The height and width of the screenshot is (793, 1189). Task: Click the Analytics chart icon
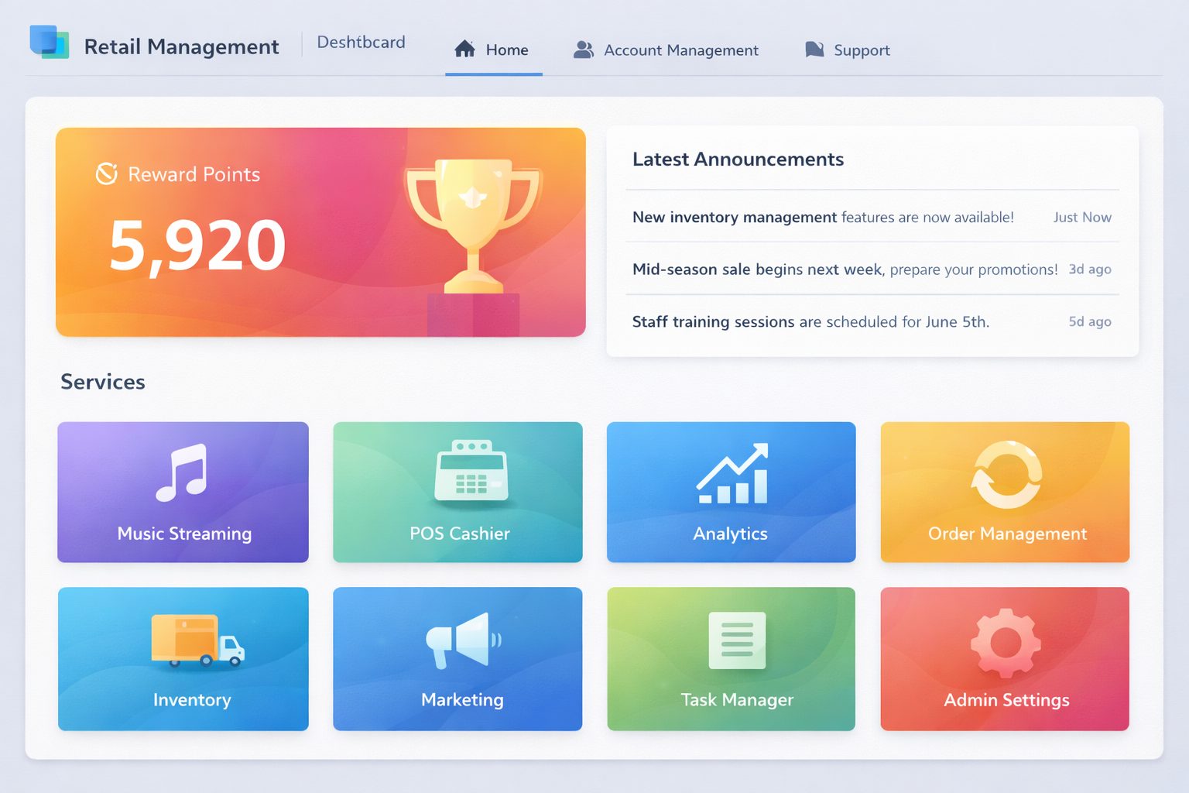[732, 474]
